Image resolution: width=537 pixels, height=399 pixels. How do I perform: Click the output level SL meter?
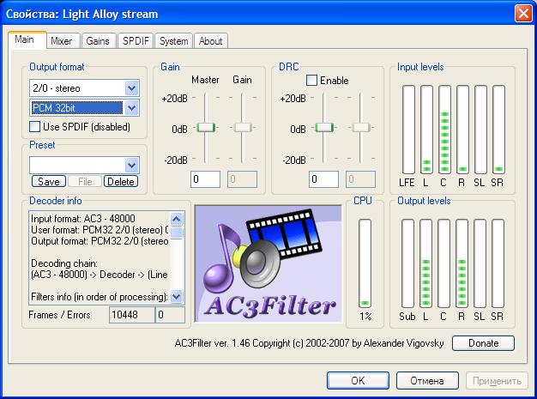pos(480,263)
